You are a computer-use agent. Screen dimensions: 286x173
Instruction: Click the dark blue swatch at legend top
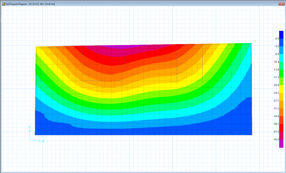[281, 34]
